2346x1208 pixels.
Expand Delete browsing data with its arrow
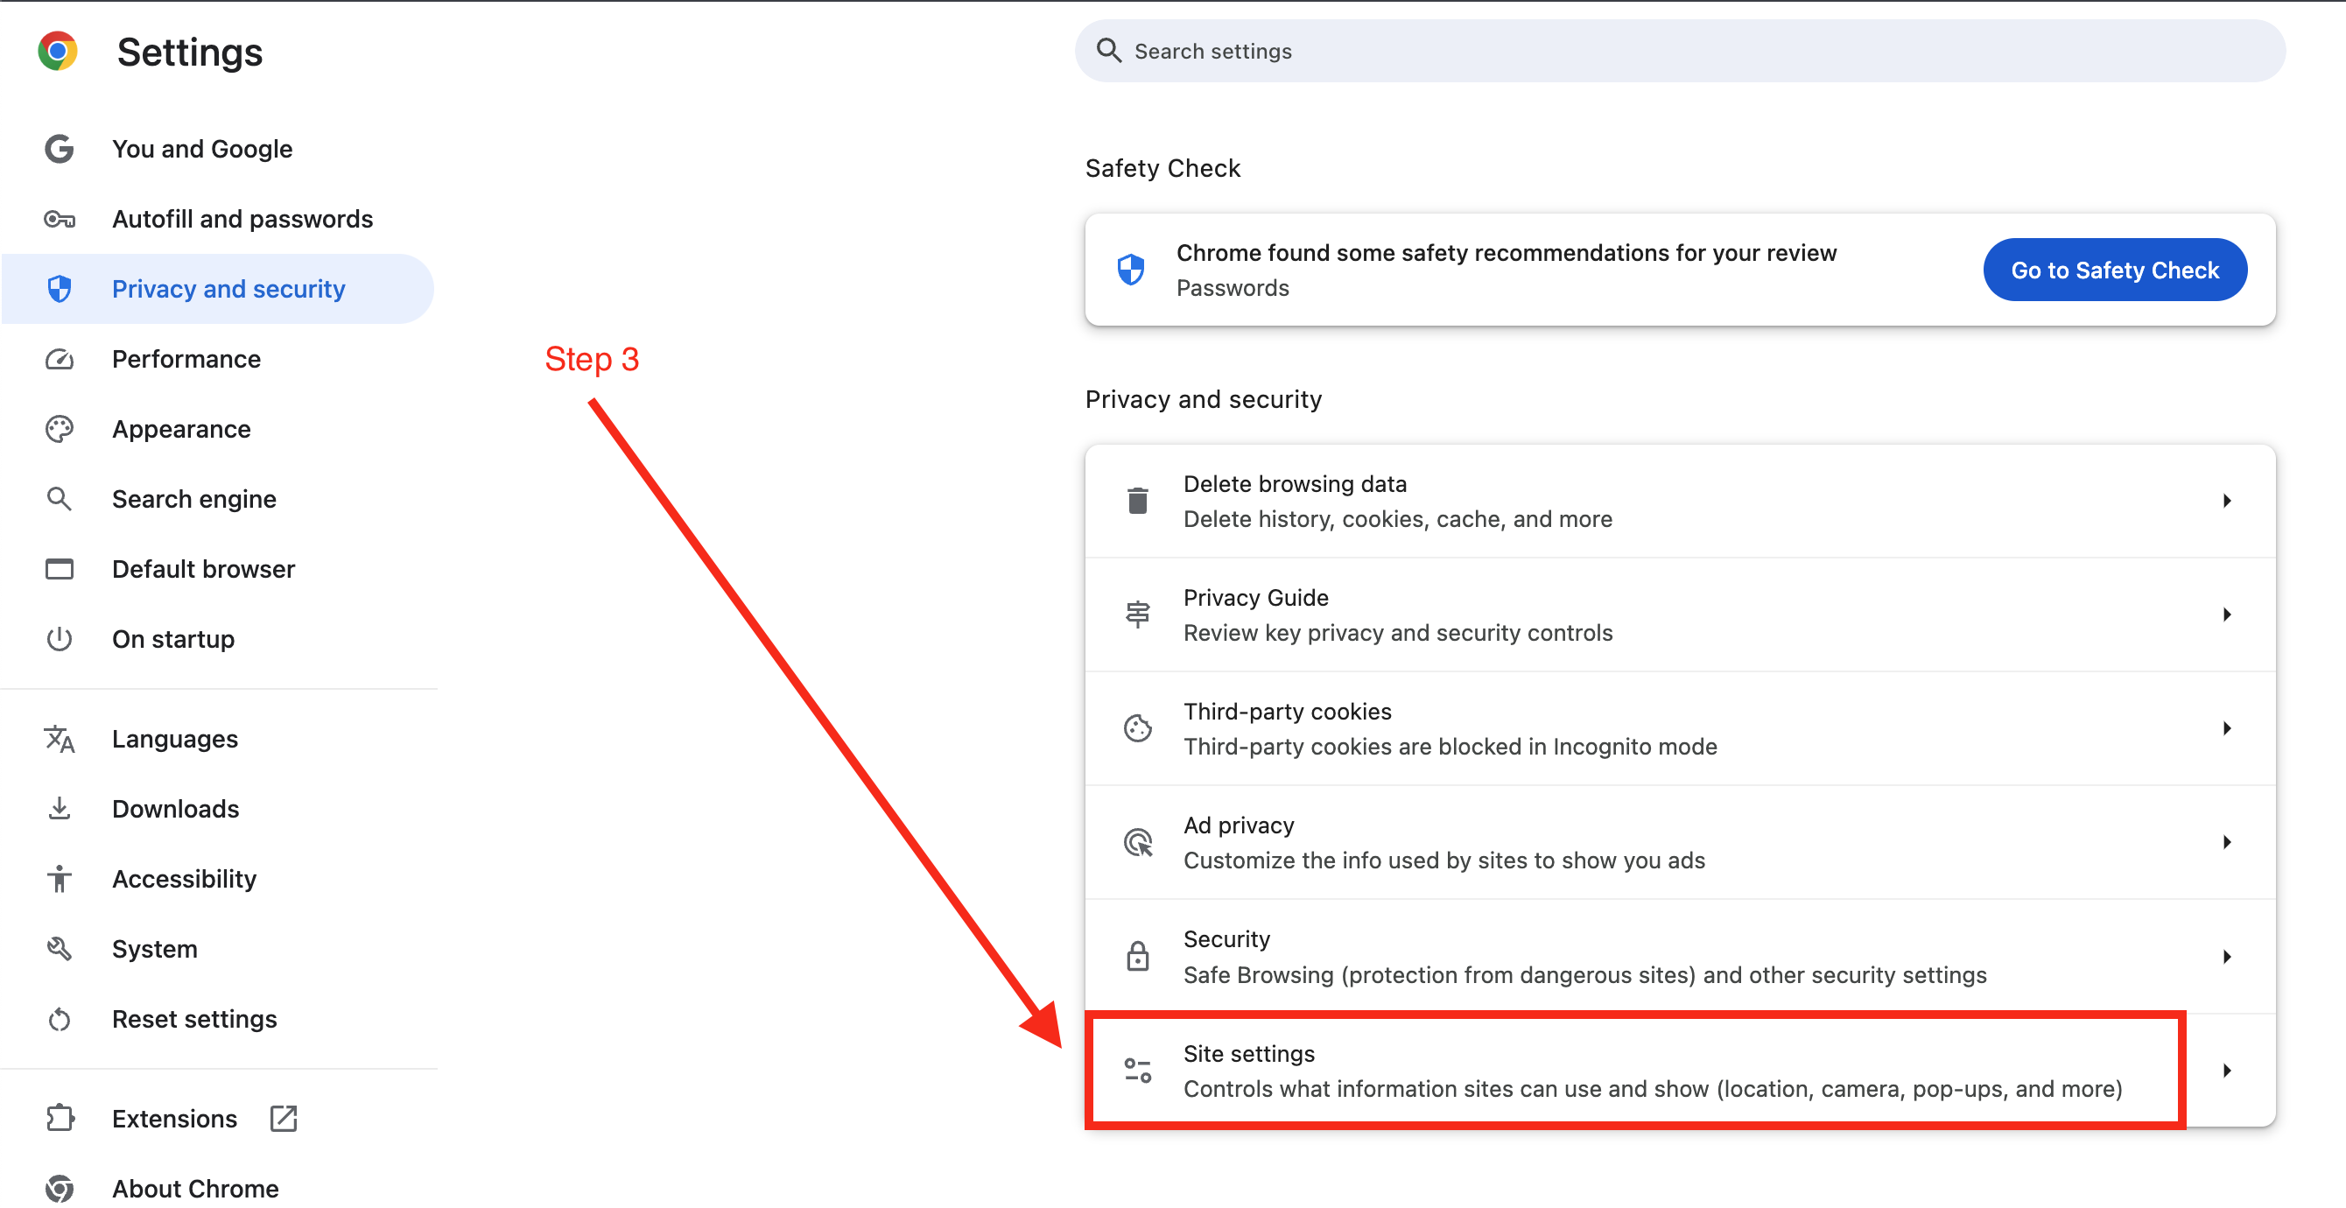pos(2227,501)
